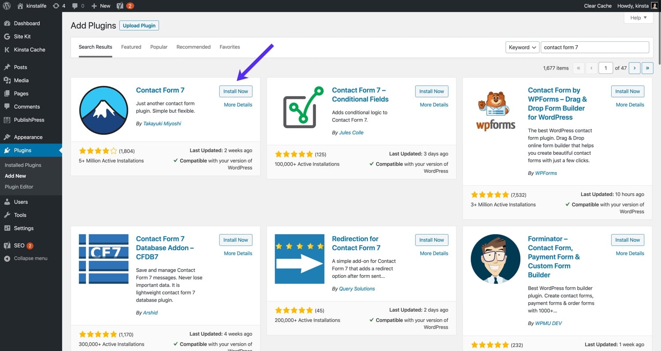The height and width of the screenshot is (351, 661).
Task: Click the last-page pagination arrow
Action: coord(647,68)
